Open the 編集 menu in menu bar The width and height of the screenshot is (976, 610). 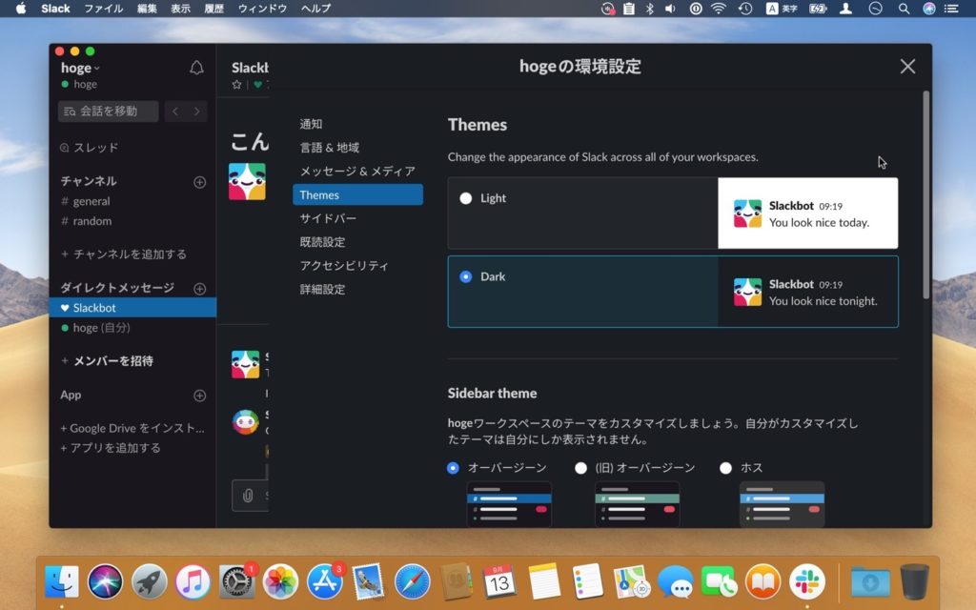147,9
